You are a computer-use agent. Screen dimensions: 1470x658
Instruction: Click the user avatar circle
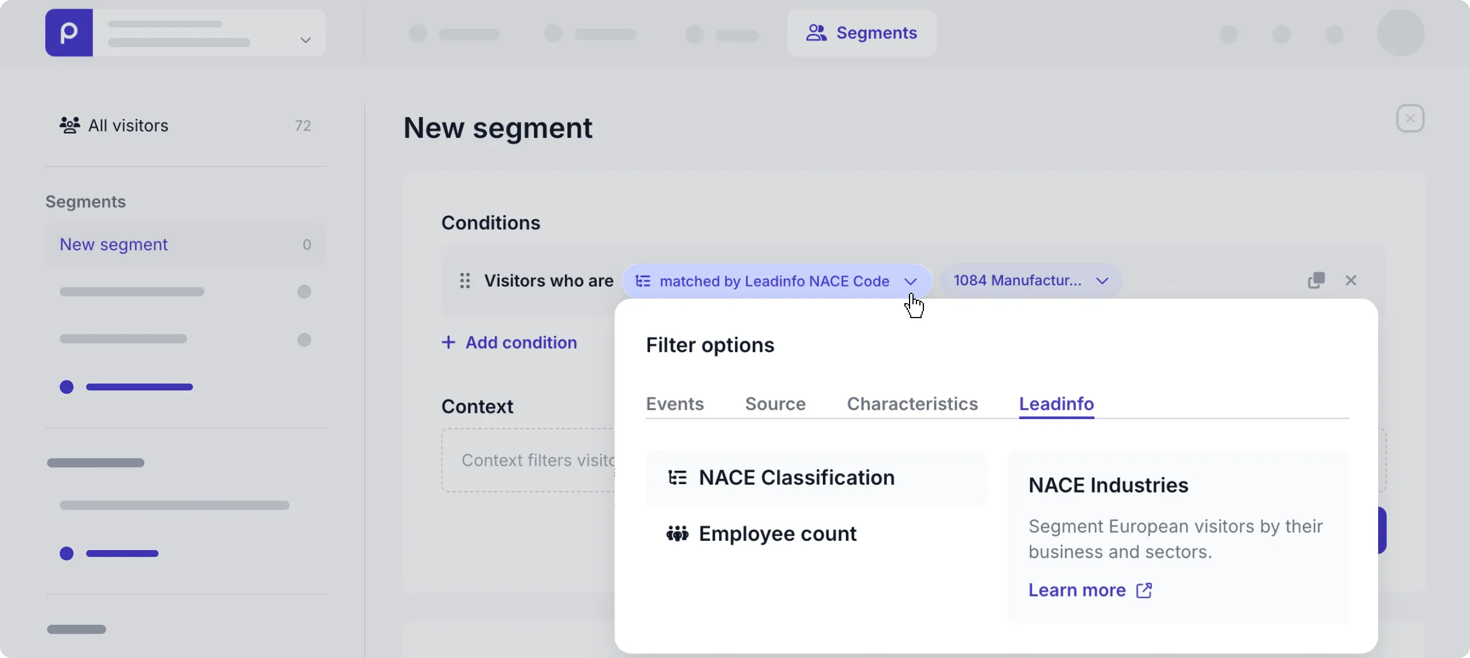pos(1401,33)
